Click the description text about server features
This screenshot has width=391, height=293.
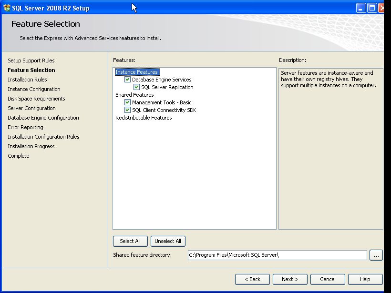pos(329,79)
